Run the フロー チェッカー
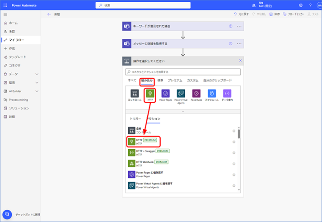Screen dimensions: 322x222 click(294, 14)
